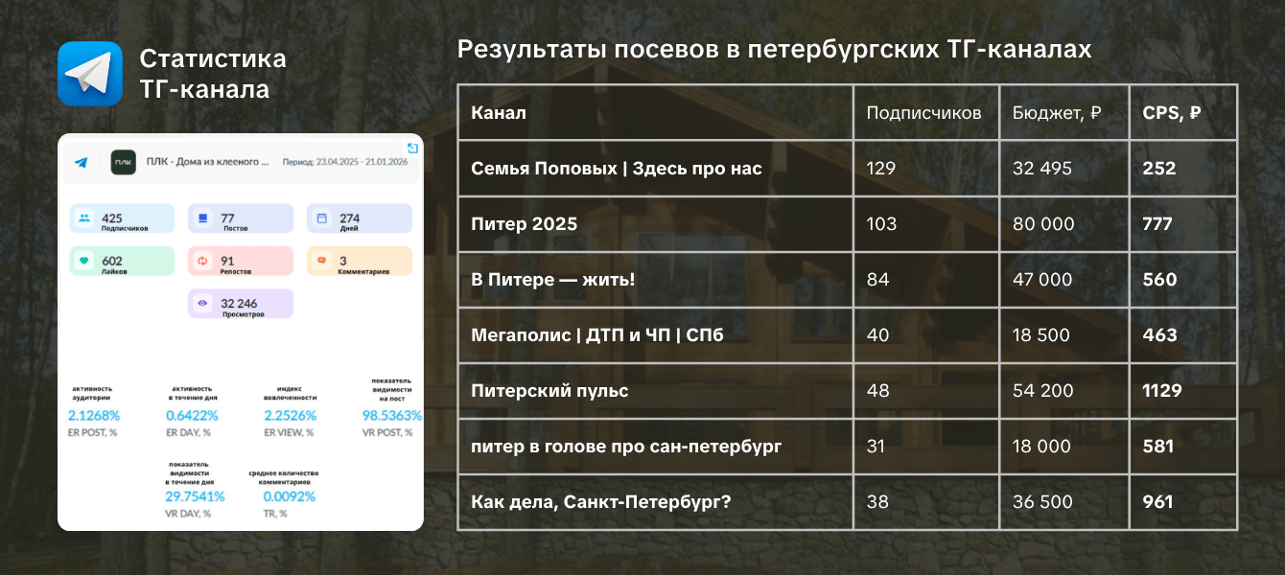Image resolution: width=1285 pixels, height=575 pixels.
Task: Click the calendar icon beside 274 days
Action: (321, 218)
